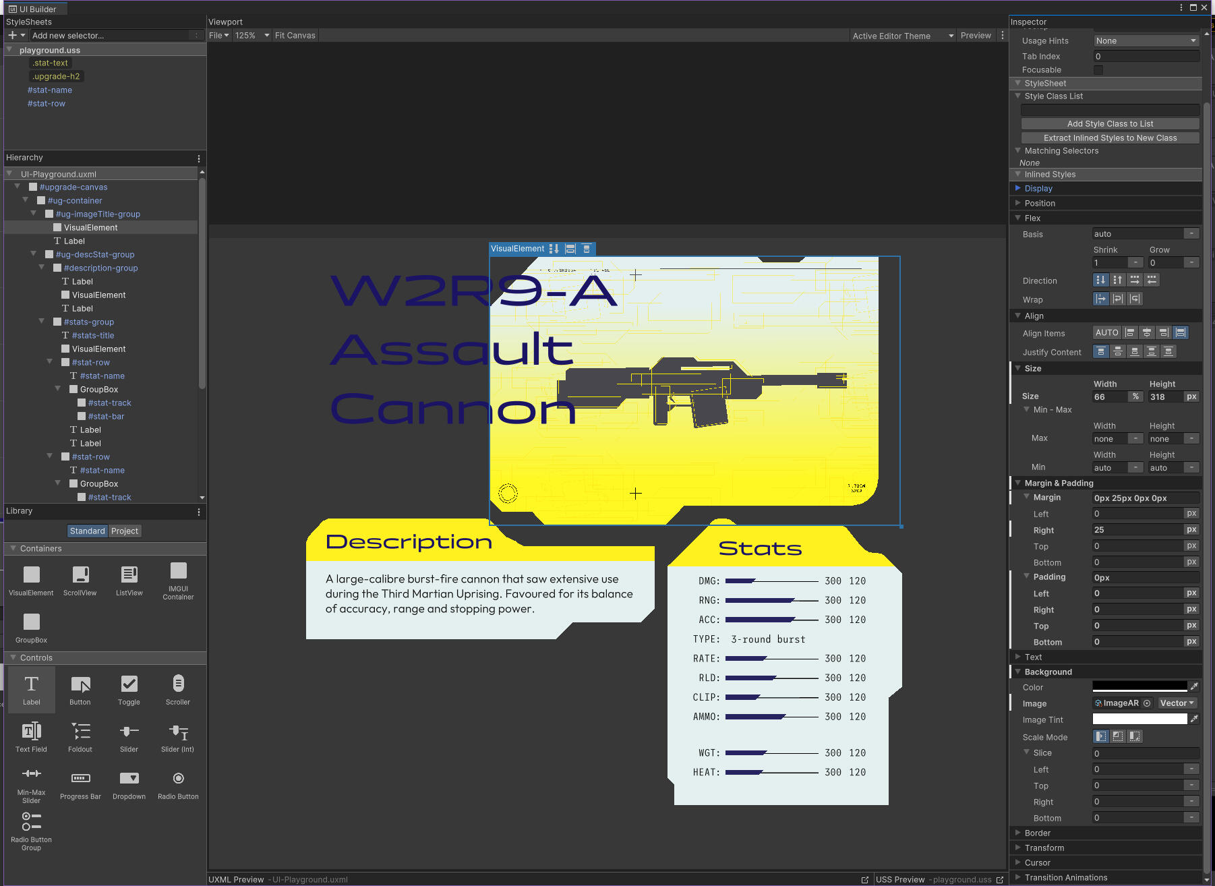Select the Toggle control in Library
This screenshot has height=886, width=1215.
click(129, 684)
